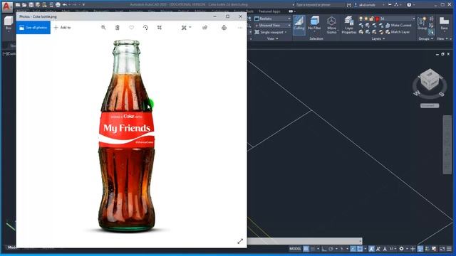
Task: Click Add to button in Photos
Action: pos(62,28)
